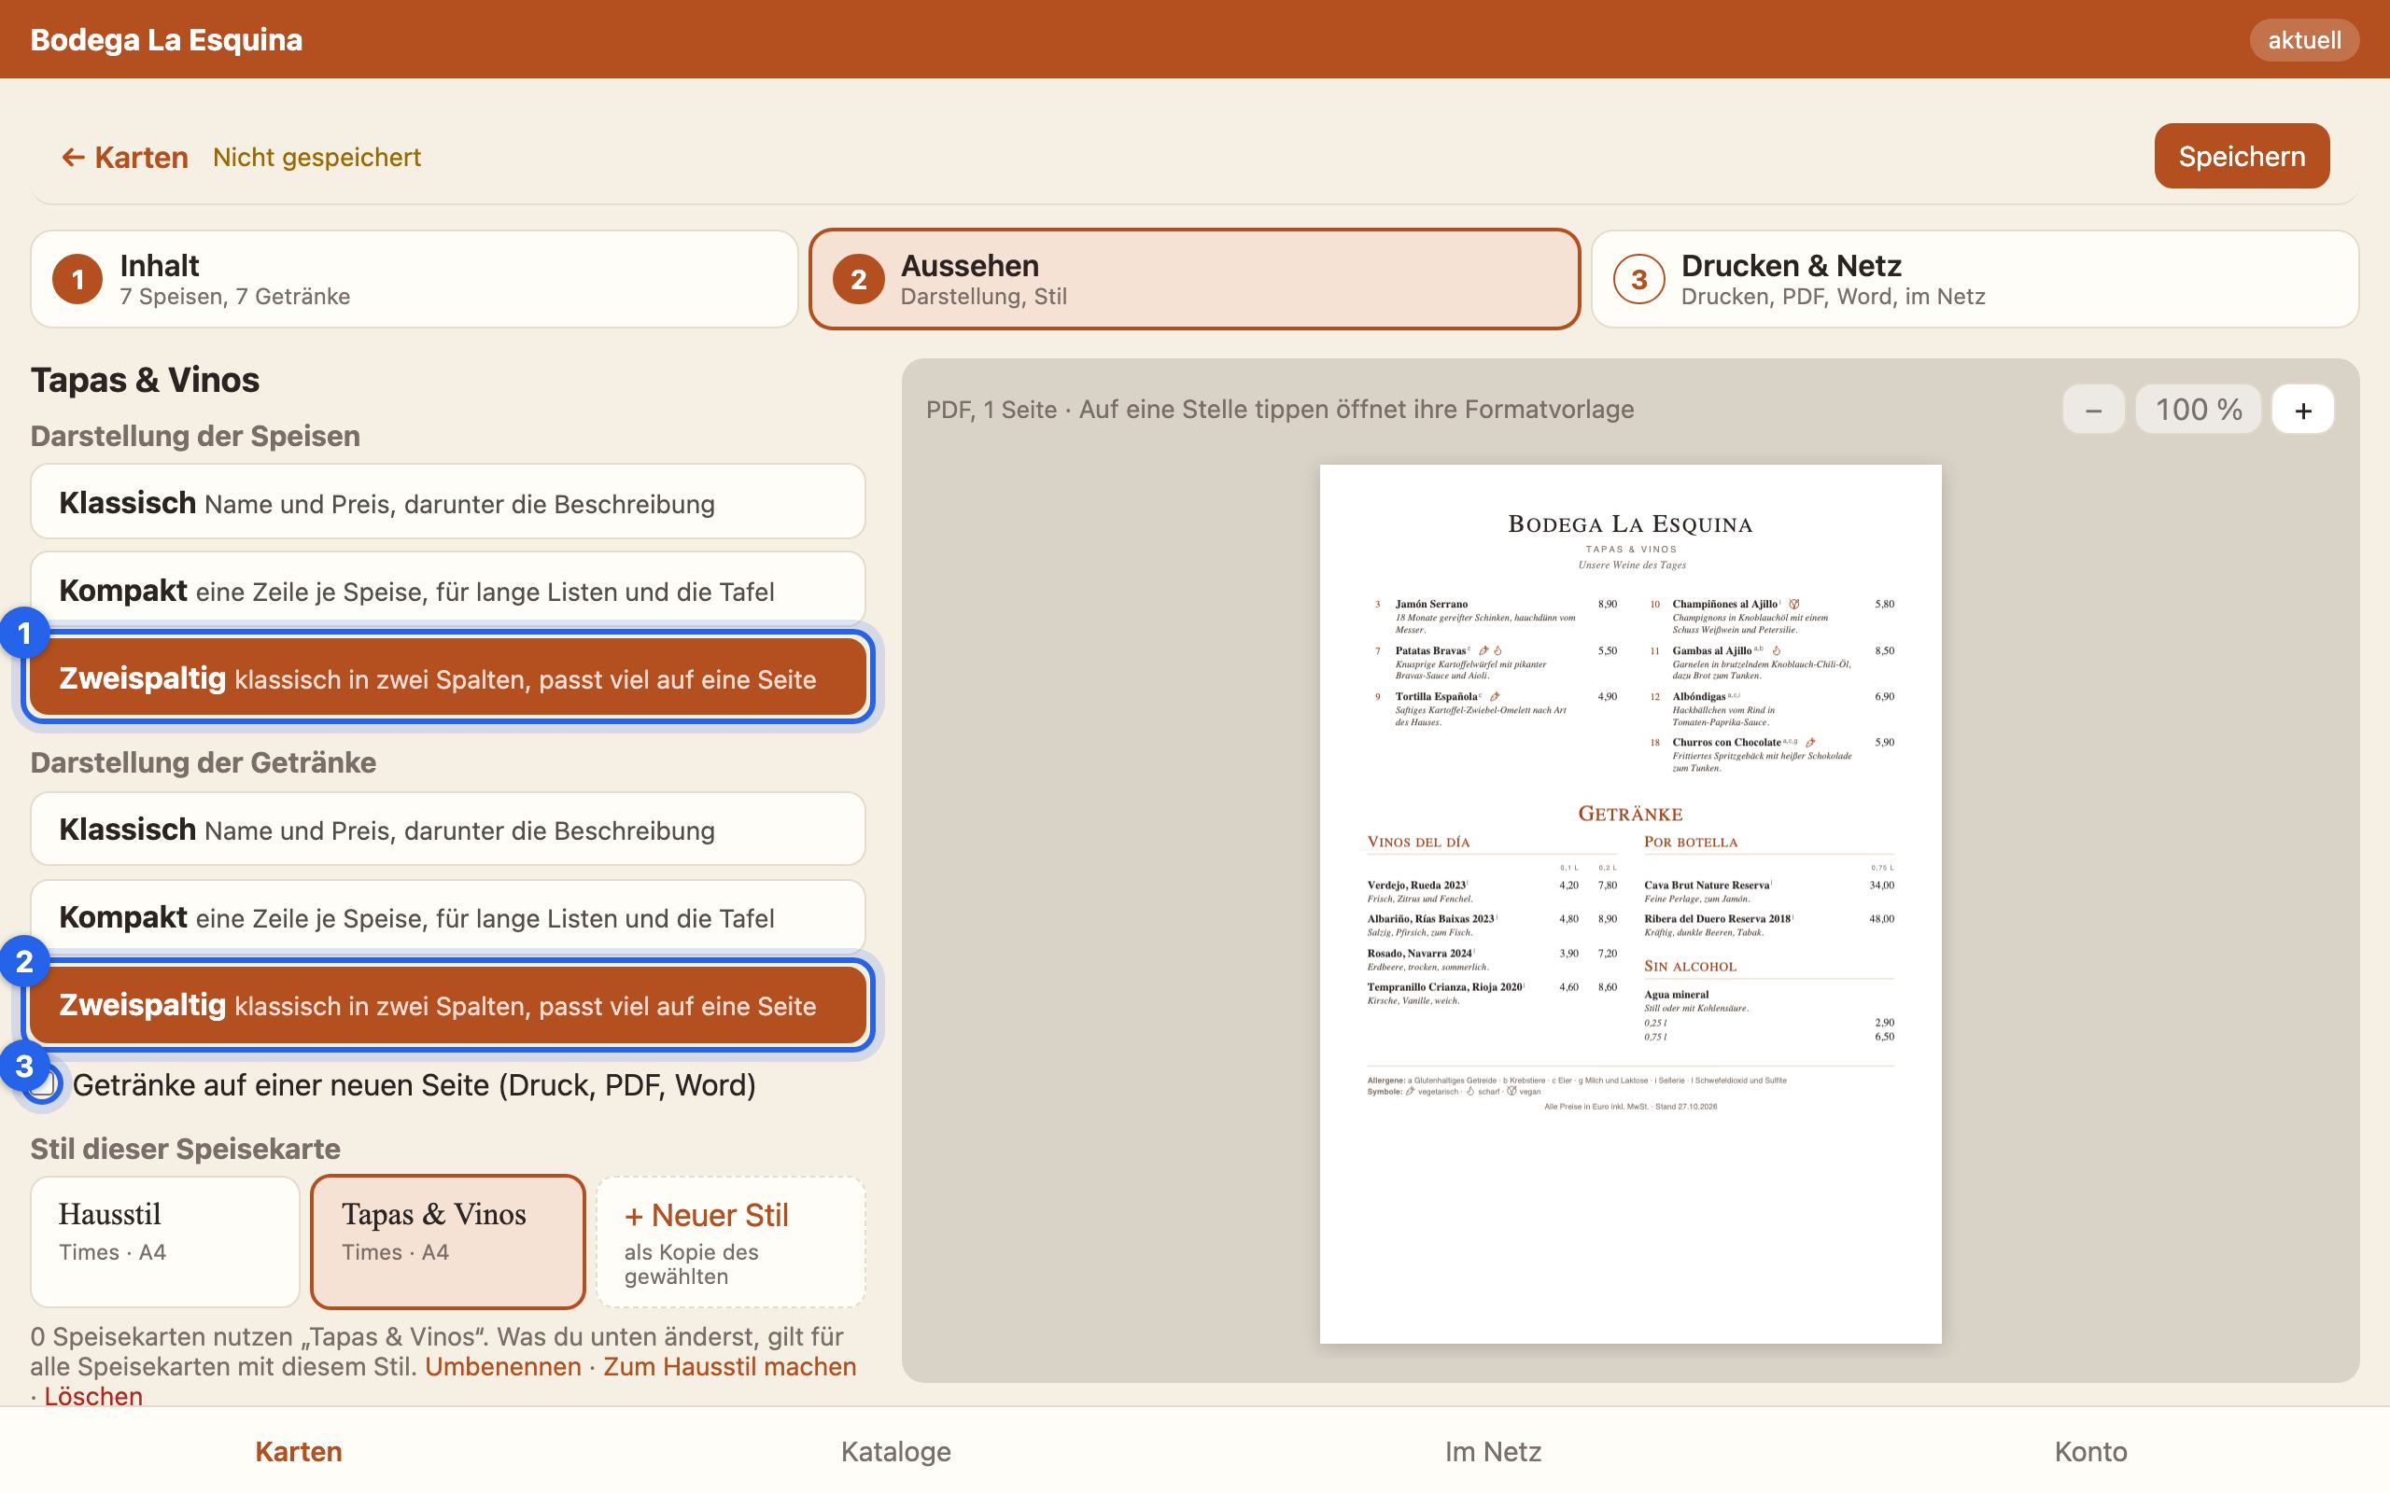Image resolution: width=2390 pixels, height=1493 pixels.
Task: Tap Churros con Chocolate item in preview
Action: coord(1726,742)
